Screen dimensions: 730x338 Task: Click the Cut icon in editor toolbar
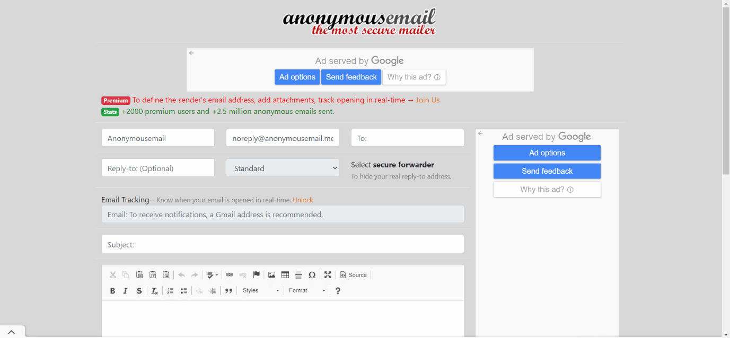pyautogui.click(x=112, y=275)
